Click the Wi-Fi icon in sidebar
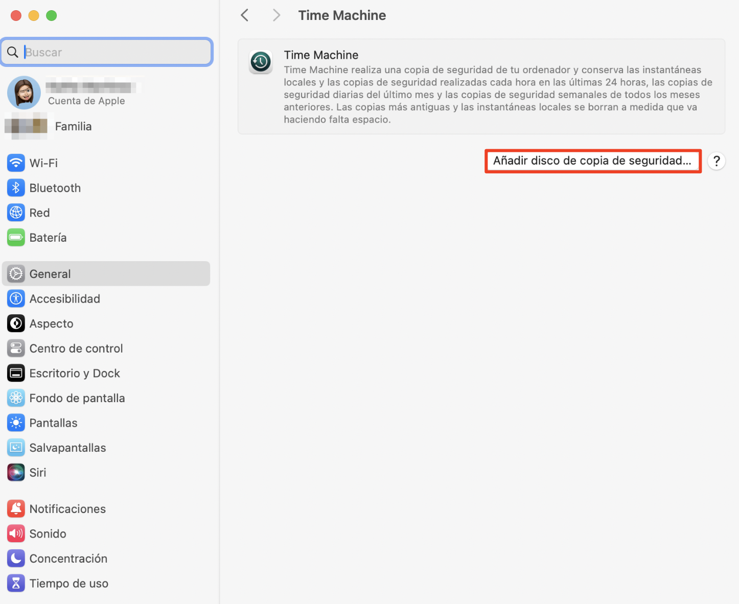739x604 pixels. coord(16,163)
